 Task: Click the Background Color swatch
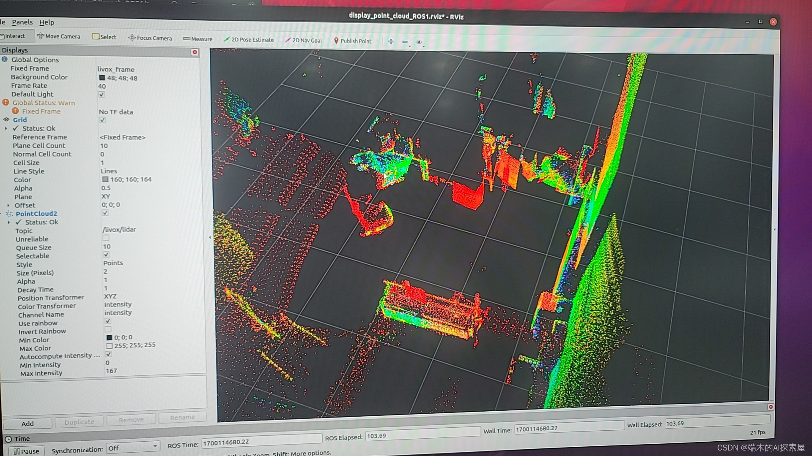(x=102, y=78)
